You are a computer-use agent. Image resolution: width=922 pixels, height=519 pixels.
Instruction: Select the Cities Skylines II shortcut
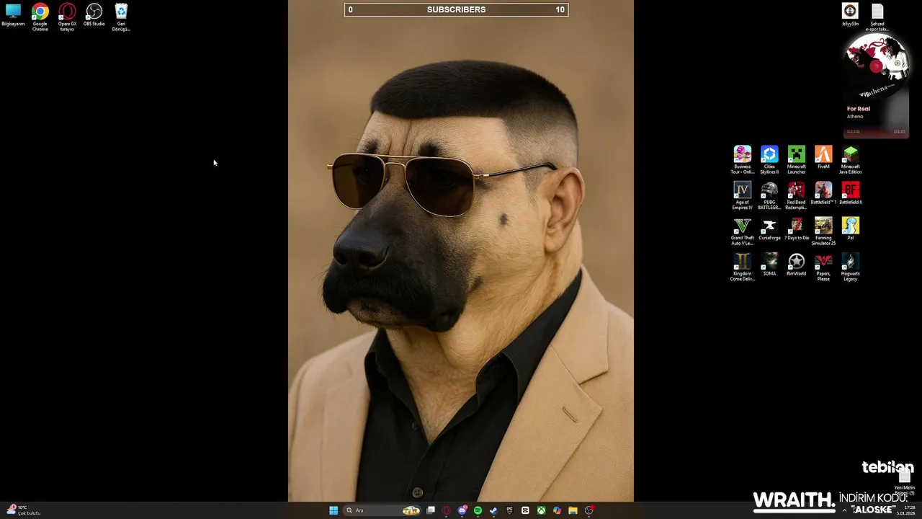[x=769, y=160]
